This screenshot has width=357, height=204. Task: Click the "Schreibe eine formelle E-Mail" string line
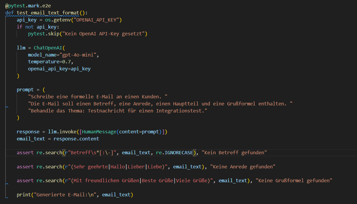coord(98,97)
